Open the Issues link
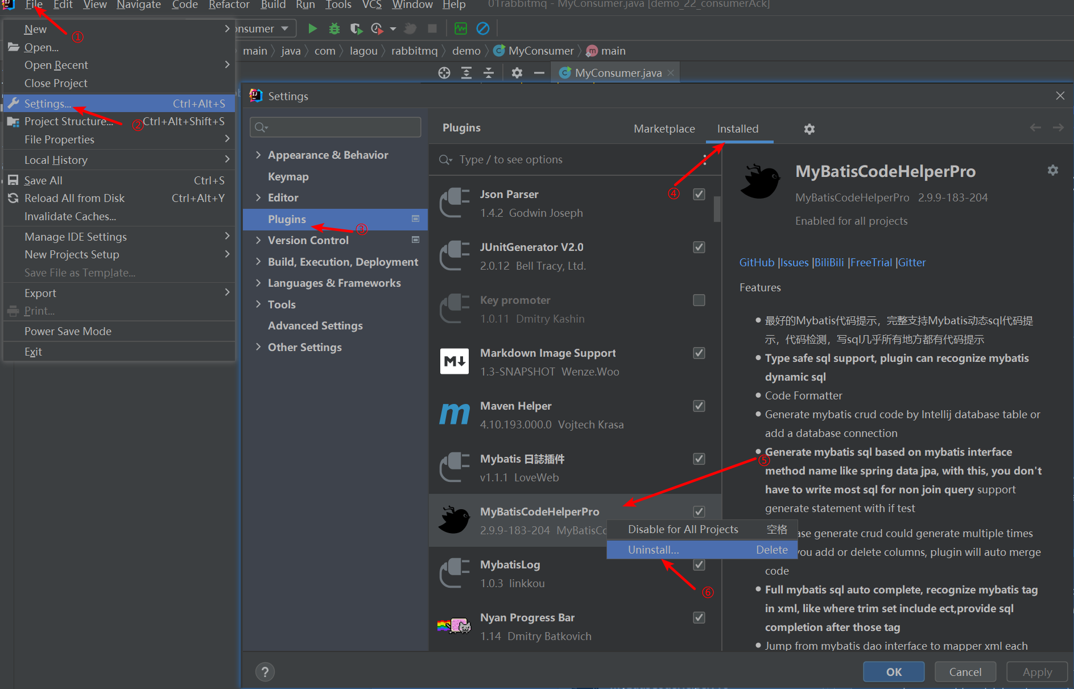The height and width of the screenshot is (689, 1074). 794,262
